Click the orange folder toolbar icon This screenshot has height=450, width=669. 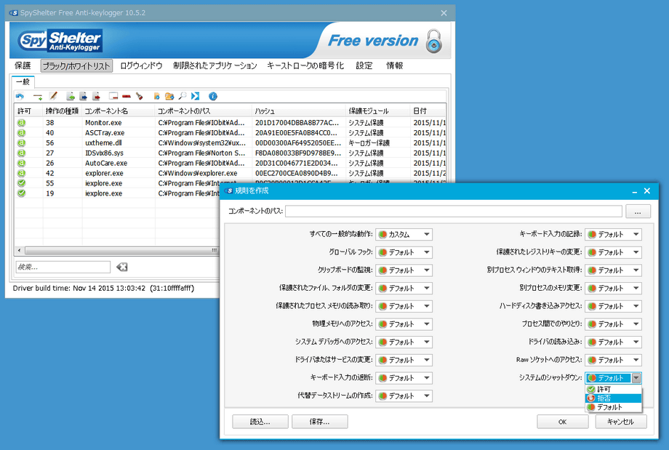169,97
